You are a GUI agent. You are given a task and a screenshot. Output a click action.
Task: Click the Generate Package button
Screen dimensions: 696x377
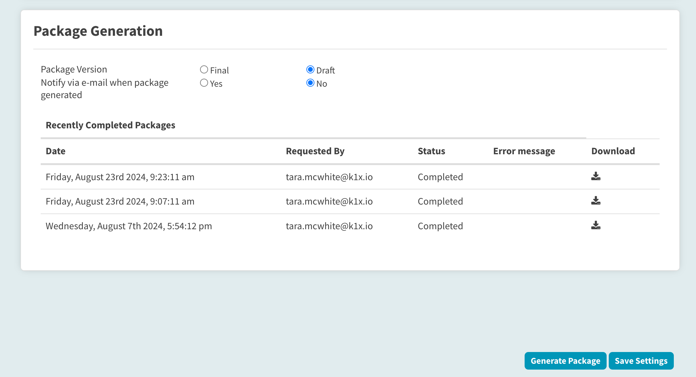pos(565,361)
